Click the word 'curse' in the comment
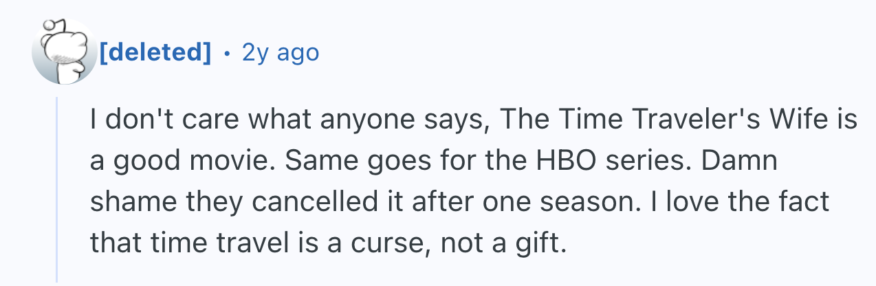The height and width of the screenshot is (286, 876). click(378, 242)
